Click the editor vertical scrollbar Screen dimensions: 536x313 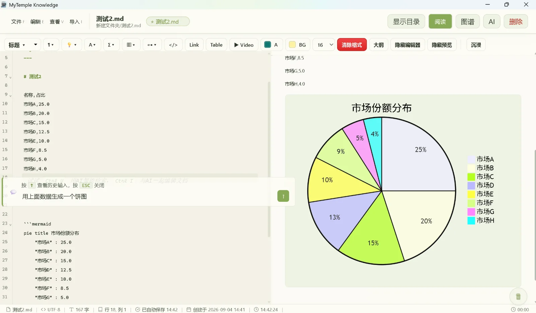[x=269, y=159]
